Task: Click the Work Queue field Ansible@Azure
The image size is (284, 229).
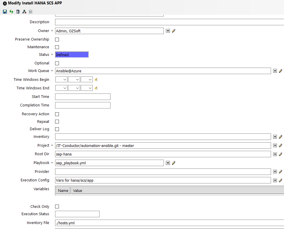Action: [163, 71]
